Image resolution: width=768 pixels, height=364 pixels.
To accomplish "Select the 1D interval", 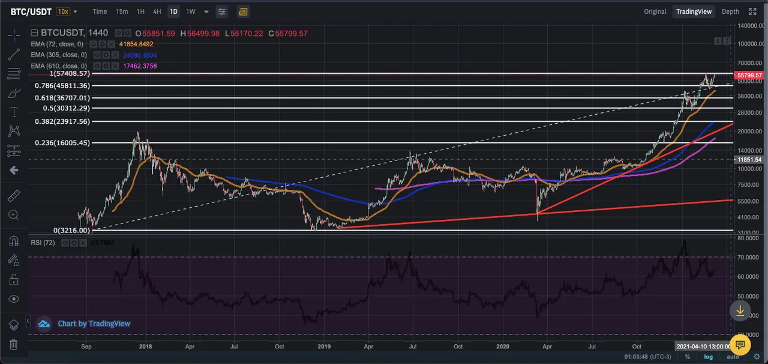I will [x=173, y=11].
